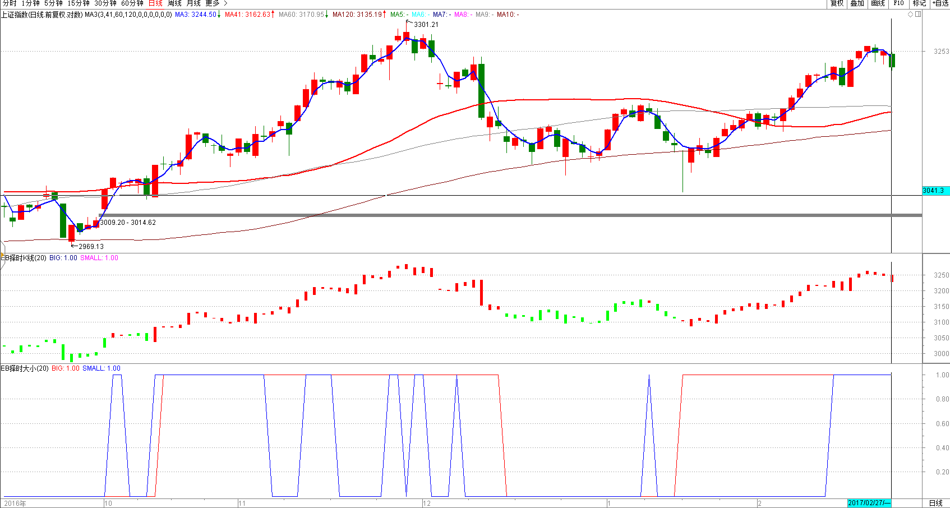This screenshot has width=950, height=508.
Task: Select the 1分钟 period tab
Action: [x=30, y=3]
